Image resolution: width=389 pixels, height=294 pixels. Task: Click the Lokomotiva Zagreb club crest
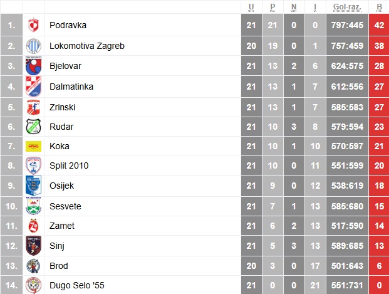33,46
